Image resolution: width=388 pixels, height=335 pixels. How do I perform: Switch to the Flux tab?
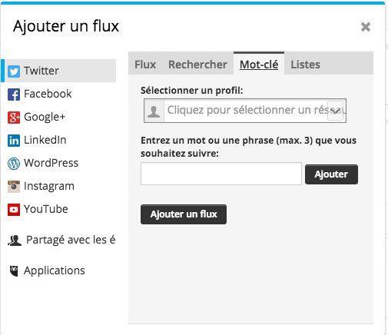[145, 65]
